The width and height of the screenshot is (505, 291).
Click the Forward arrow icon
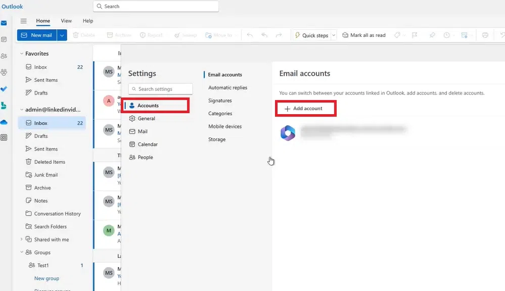pos(279,35)
